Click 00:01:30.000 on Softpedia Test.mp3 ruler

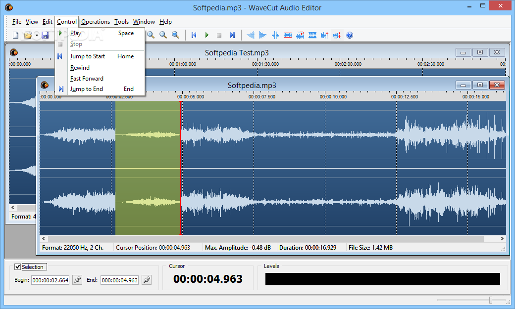[265, 64]
